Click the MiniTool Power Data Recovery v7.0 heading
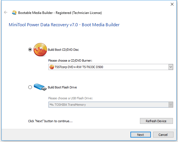 (x=64, y=25)
